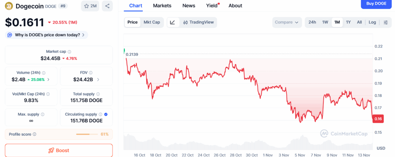The height and width of the screenshot is (157, 395).
Task: Select the 24h time range
Action: point(312,22)
